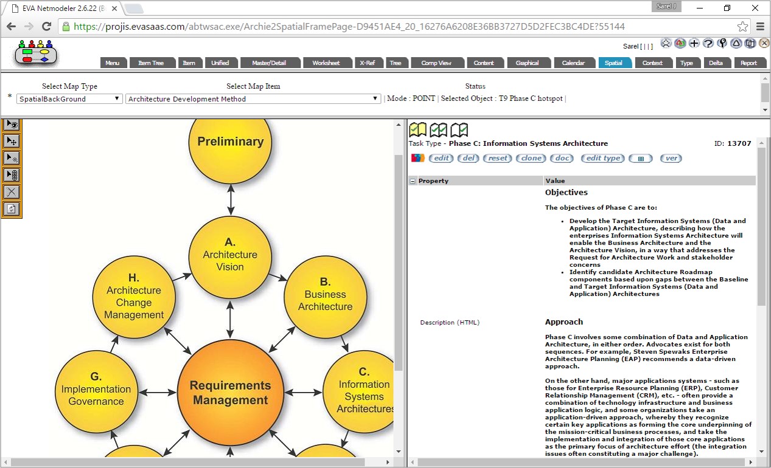Image resolution: width=771 pixels, height=468 pixels.
Task: Select the Spatial tab
Action: click(x=614, y=63)
